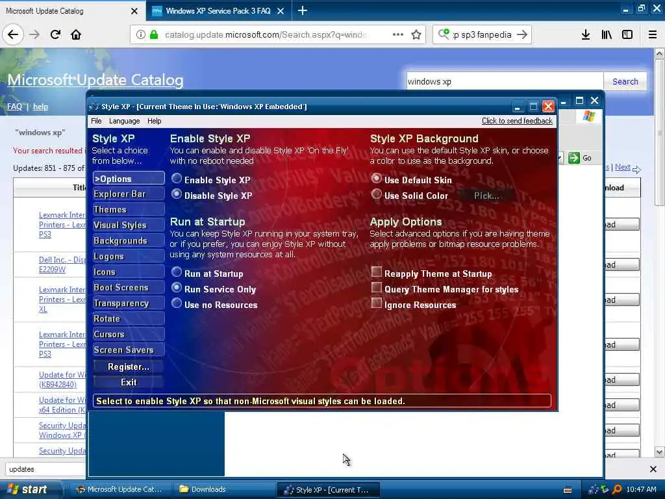Open the downloads arrow in browser toolbar
The width and height of the screenshot is (665, 499).
(x=586, y=35)
